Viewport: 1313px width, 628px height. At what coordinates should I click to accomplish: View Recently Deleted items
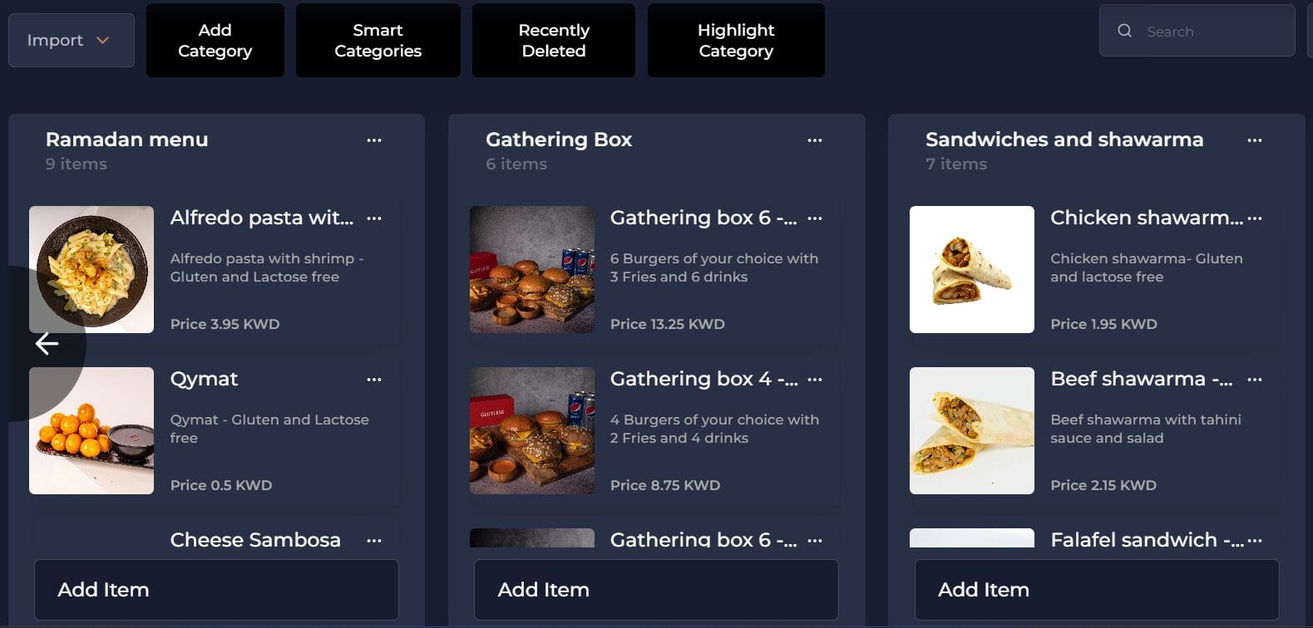[x=553, y=40]
